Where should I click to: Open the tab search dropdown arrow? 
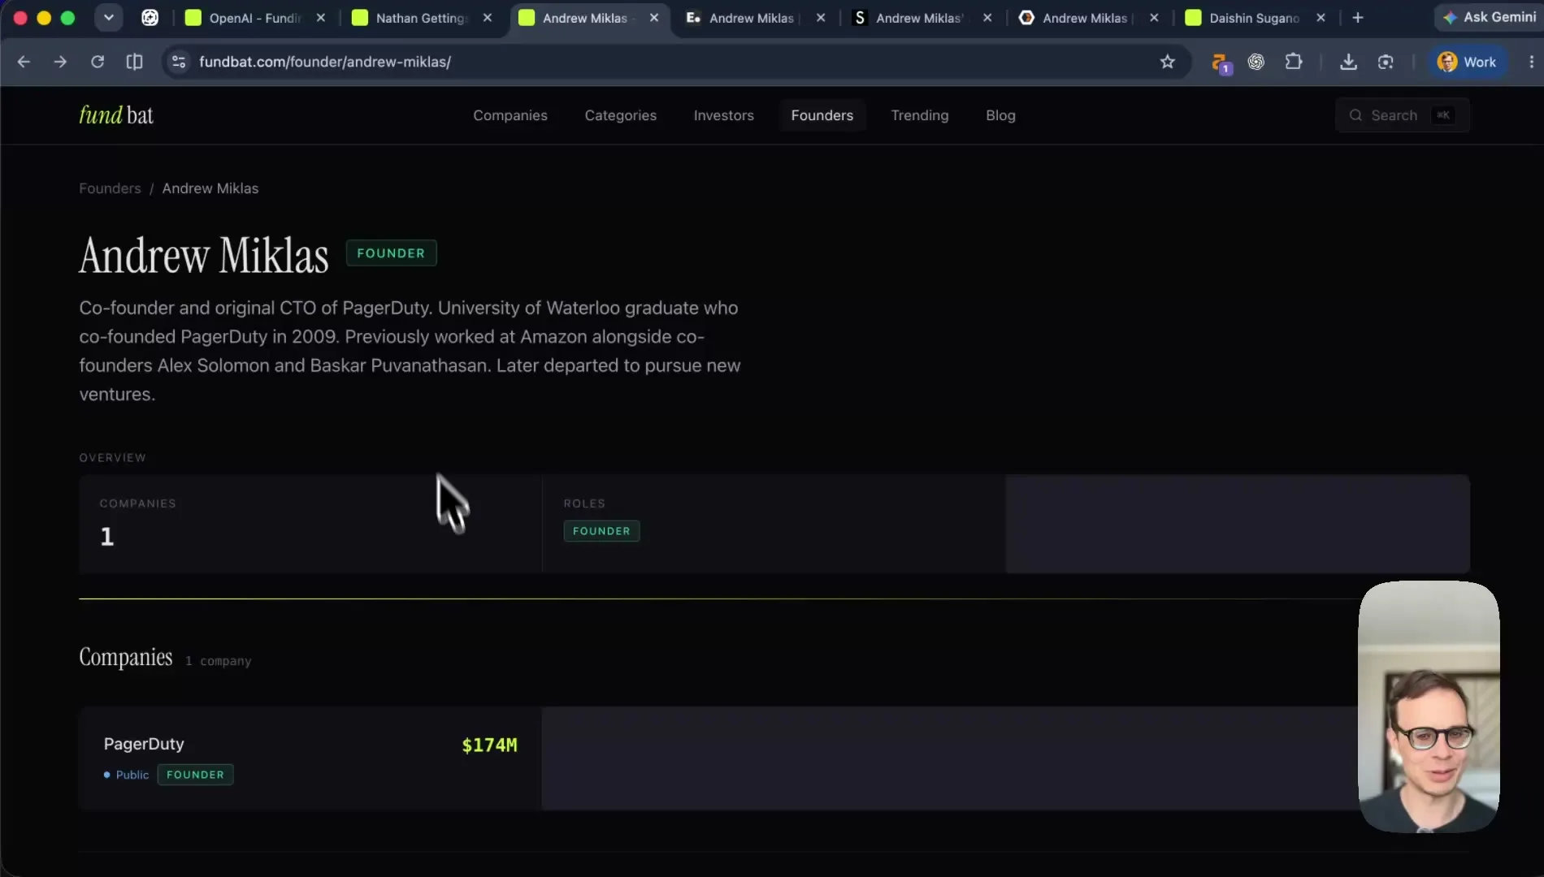(108, 17)
